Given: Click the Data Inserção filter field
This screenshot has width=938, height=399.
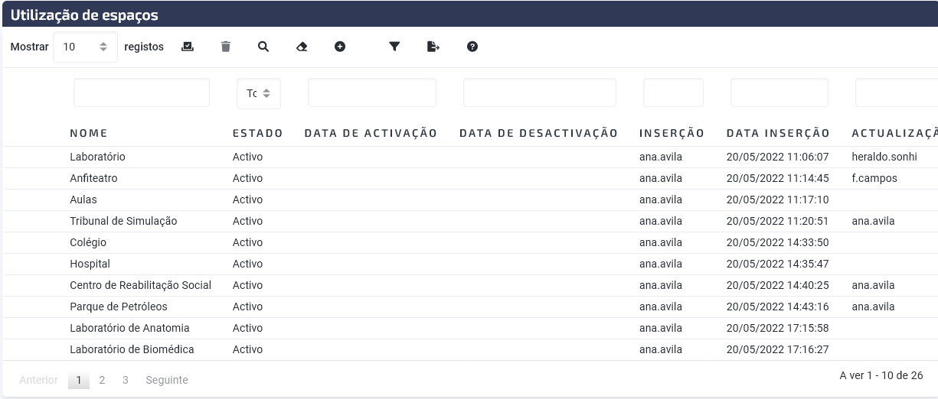Looking at the screenshot, I should [779, 92].
